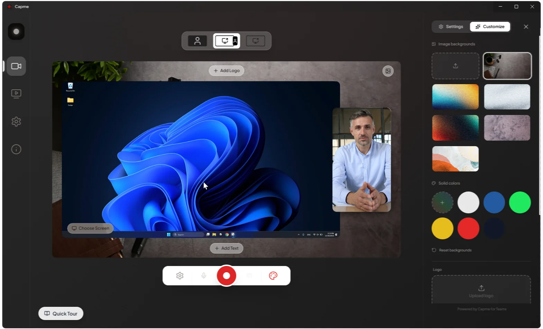Select the light white texture background

[x=507, y=97]
